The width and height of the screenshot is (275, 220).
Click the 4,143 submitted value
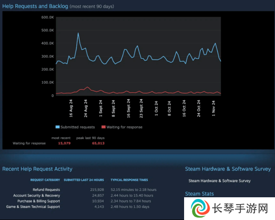click(x=99, y=207)
